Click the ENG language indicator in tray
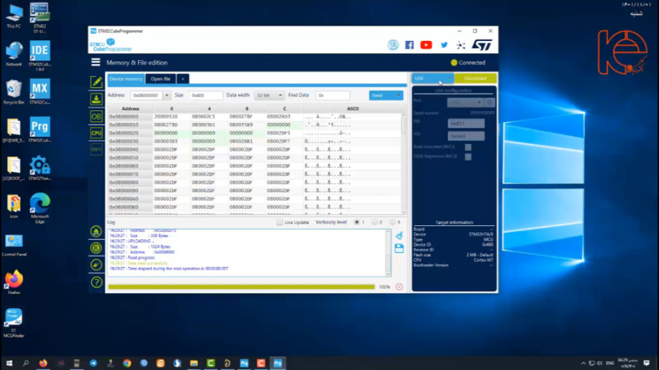The height and width of the screenshot is (370, 659). pyautogui.click(x=610, y=363)
